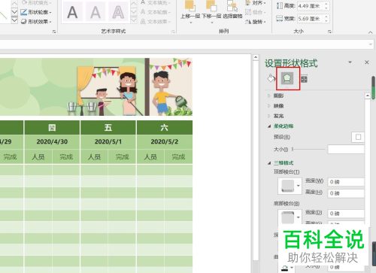Click the Group (组合) icon
This screenshot has height=273, width=376.
[x=248, y=12]
